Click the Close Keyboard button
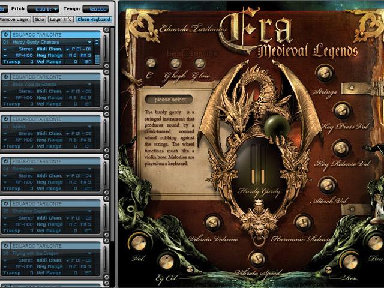Screen dimensions: 384x288 (94, 19)
